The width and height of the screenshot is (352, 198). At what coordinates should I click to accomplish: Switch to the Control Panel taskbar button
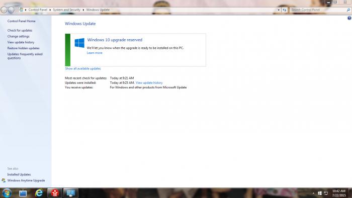tap(70, 193)
